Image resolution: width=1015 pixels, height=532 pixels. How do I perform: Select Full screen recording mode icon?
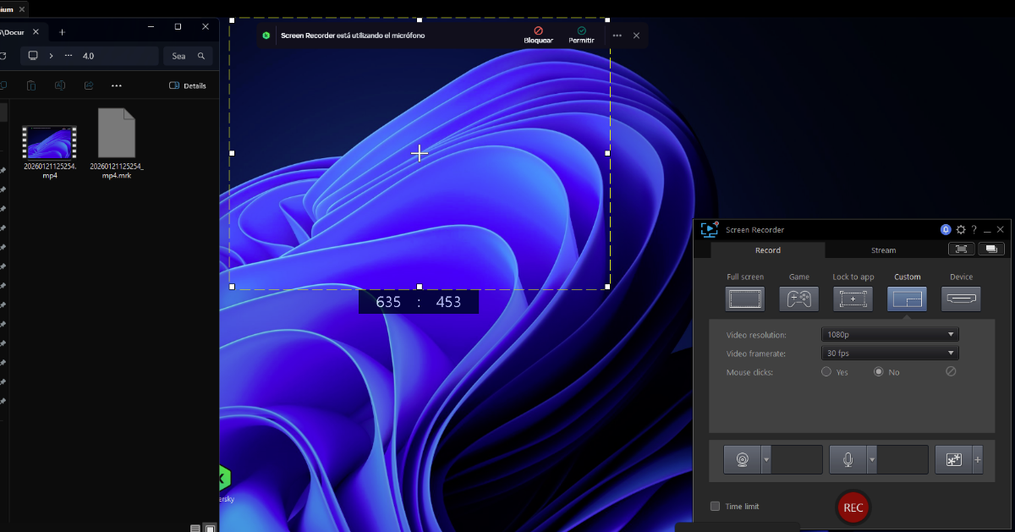[x=744, y=299]
